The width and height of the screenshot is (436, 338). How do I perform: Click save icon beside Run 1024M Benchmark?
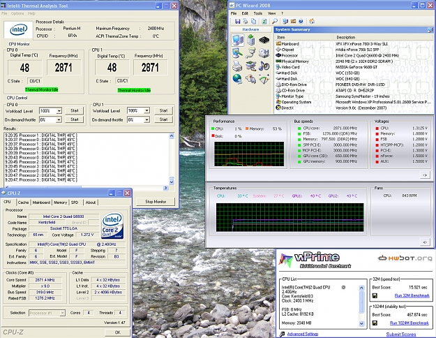pyautogui.click(x=375, y=323)
